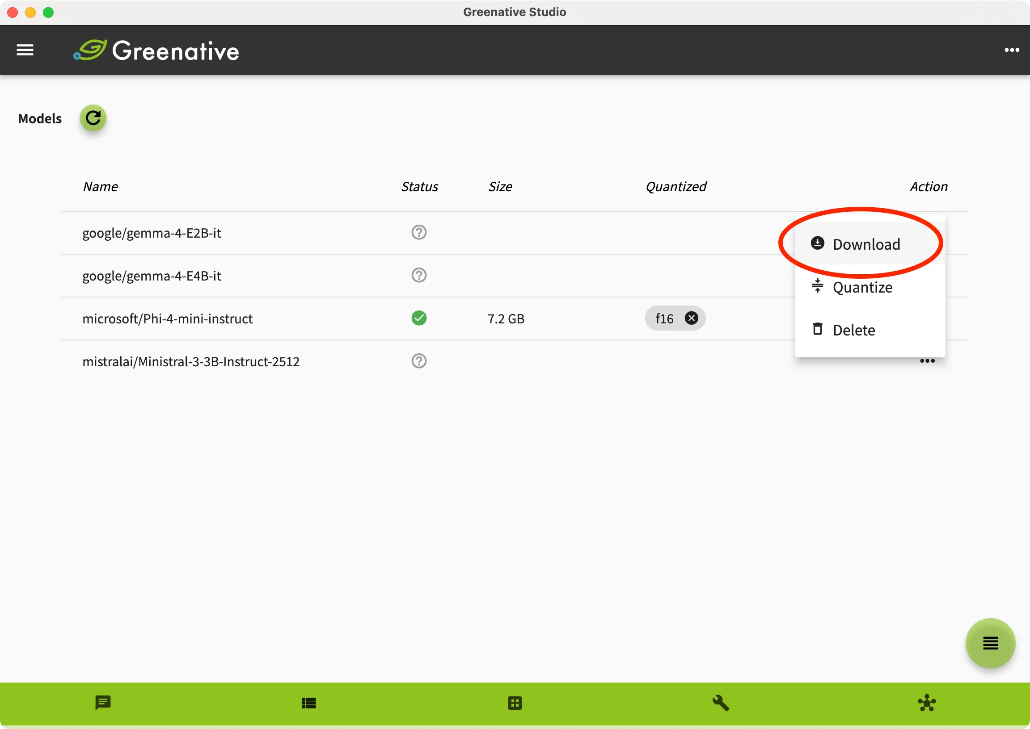
Task: Click the unknown status icon for gemma-4-E2B-it
Action: [x=418, y=233]
